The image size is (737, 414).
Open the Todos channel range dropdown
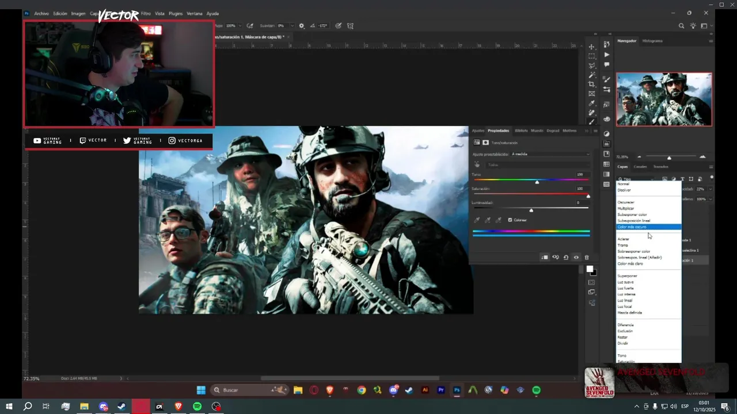pyautogui.click(x=537, y=165)
